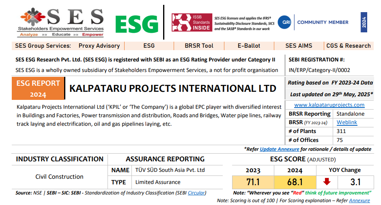Select Proxy Advisory in services bar
This screenshot has height=205, width=381.
tap(99, 46)
